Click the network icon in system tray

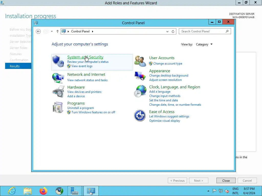pos(221,191)
